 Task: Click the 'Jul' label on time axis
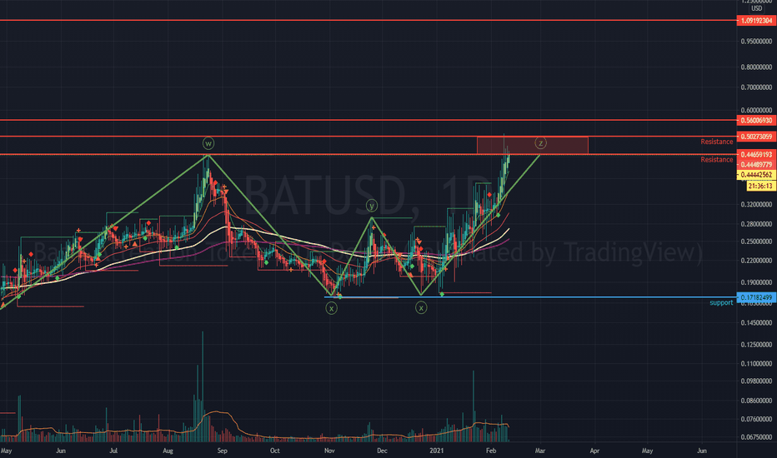[113, 451]
